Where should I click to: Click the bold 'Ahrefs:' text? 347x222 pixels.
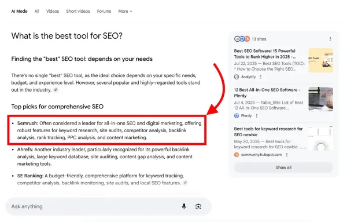[x=25, y=150]
